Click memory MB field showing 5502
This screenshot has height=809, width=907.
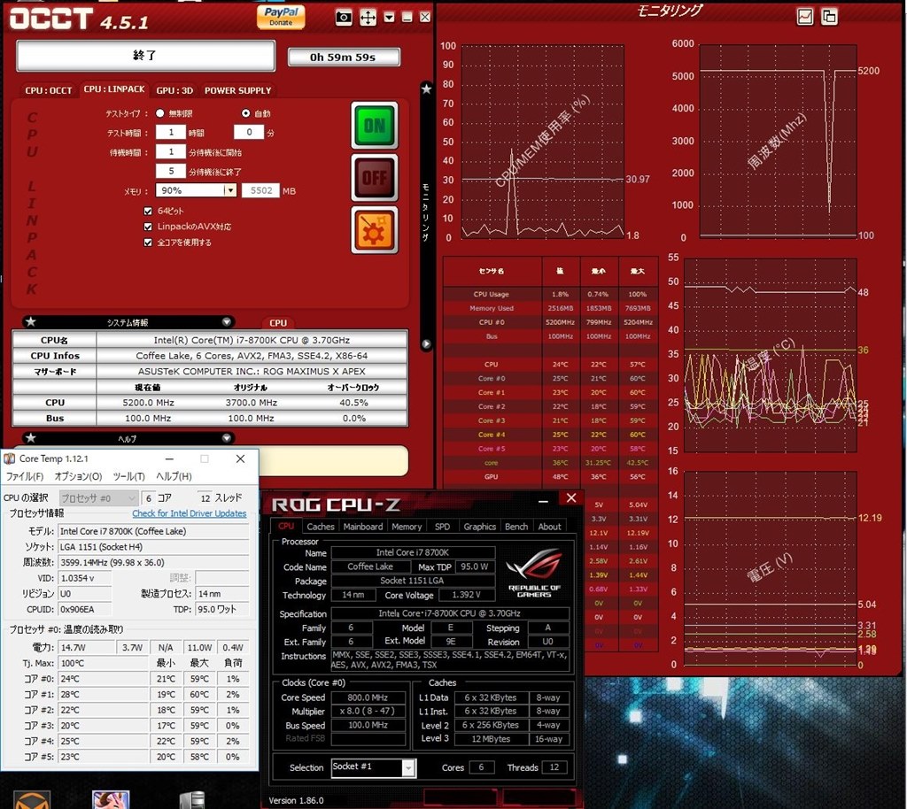point(261,190)
